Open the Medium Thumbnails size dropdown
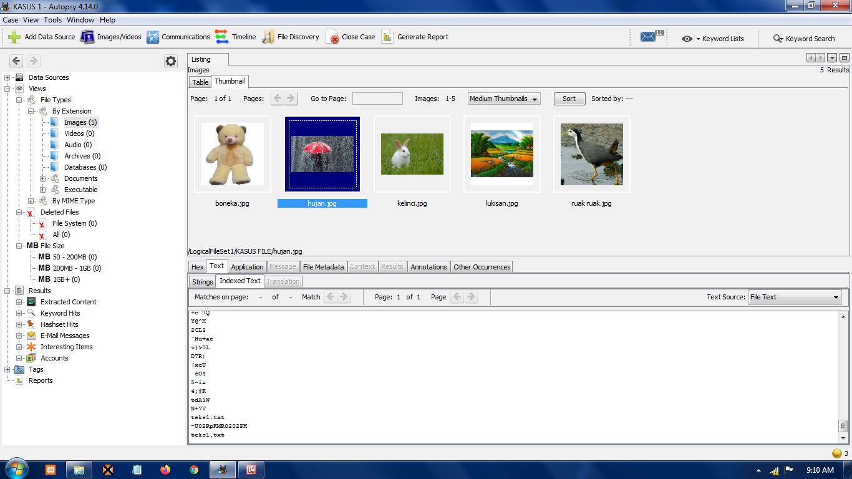Screen dimensions: 852x479 [503, 99]
